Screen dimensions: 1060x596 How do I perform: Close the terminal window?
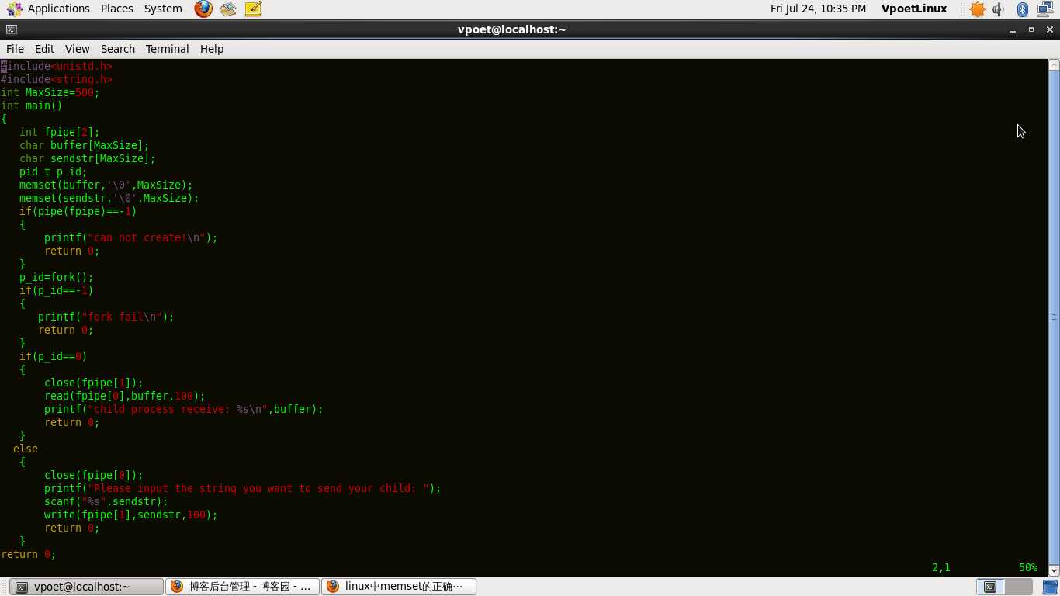point(1049,29)
